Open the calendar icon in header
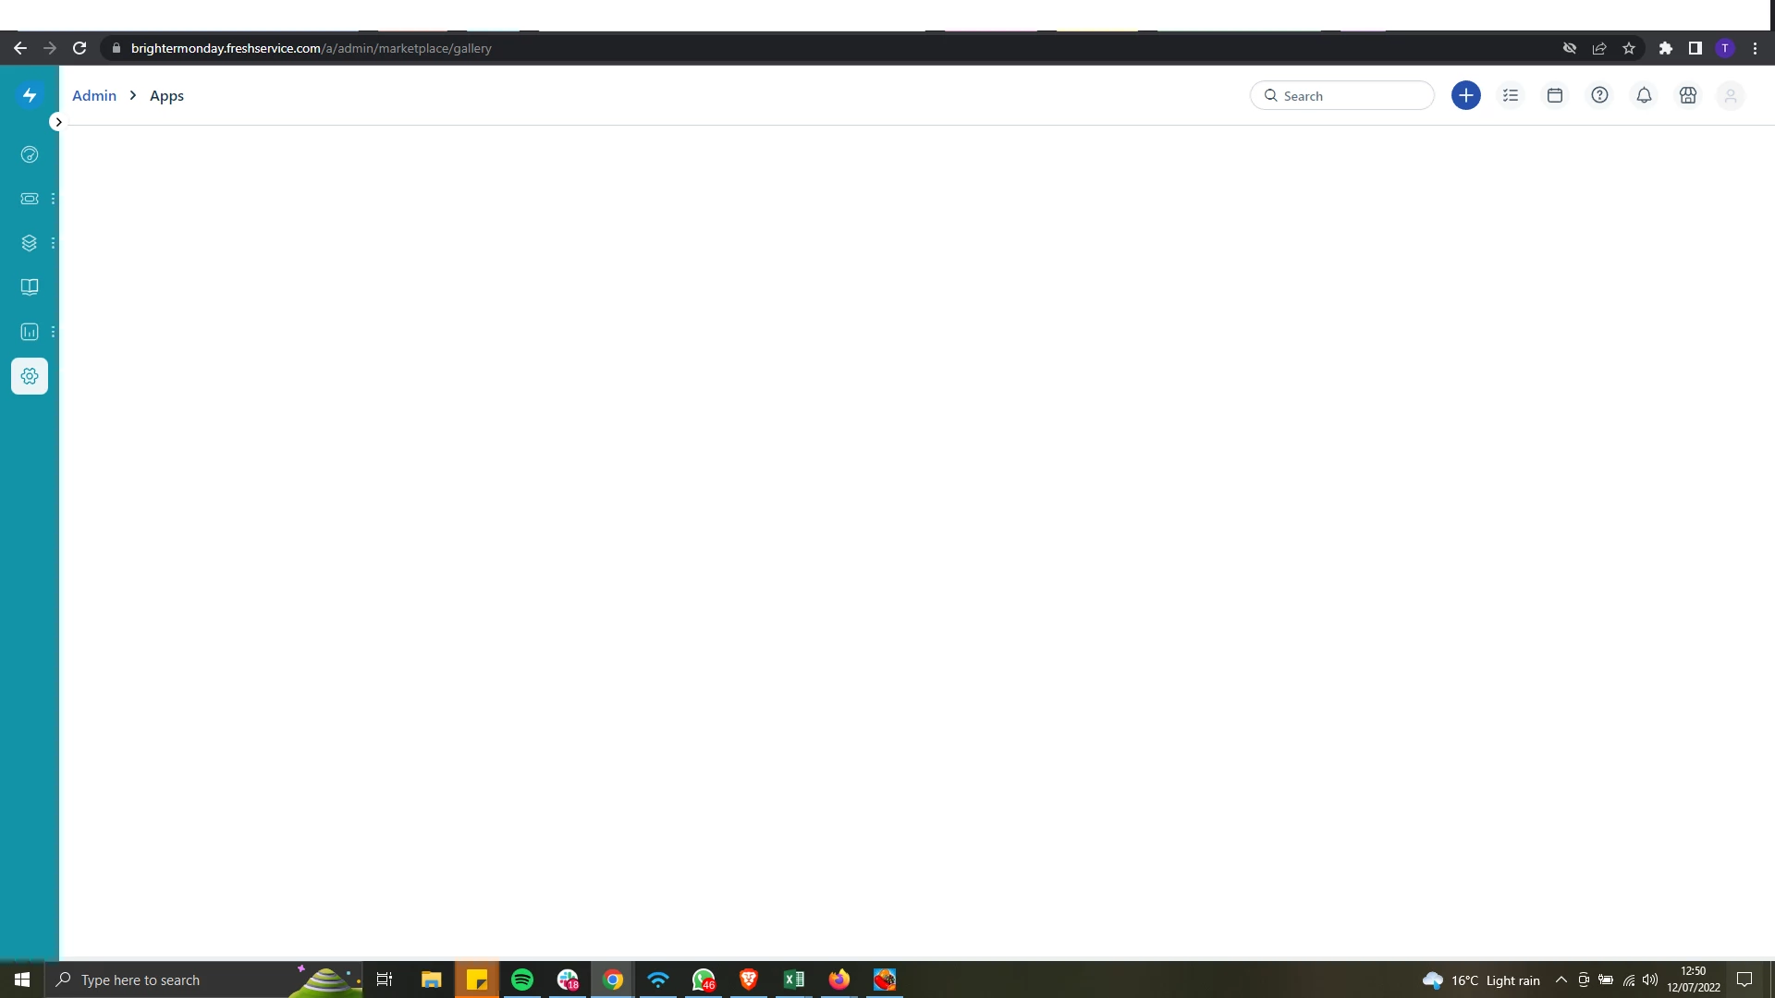This screenshot has height=998, width=1775. point(1555,95)
